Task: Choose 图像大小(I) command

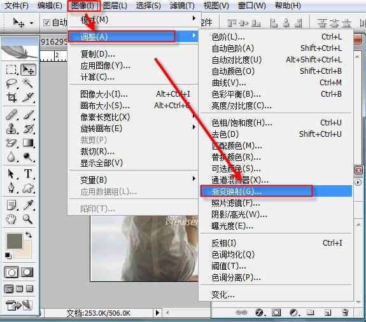Action: click(133, 94)
